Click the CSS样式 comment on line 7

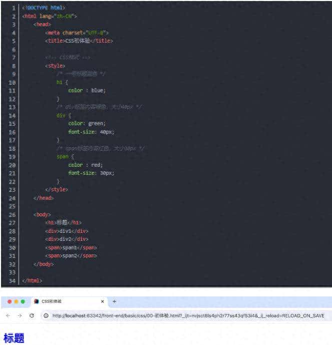[x=68, y=58]
